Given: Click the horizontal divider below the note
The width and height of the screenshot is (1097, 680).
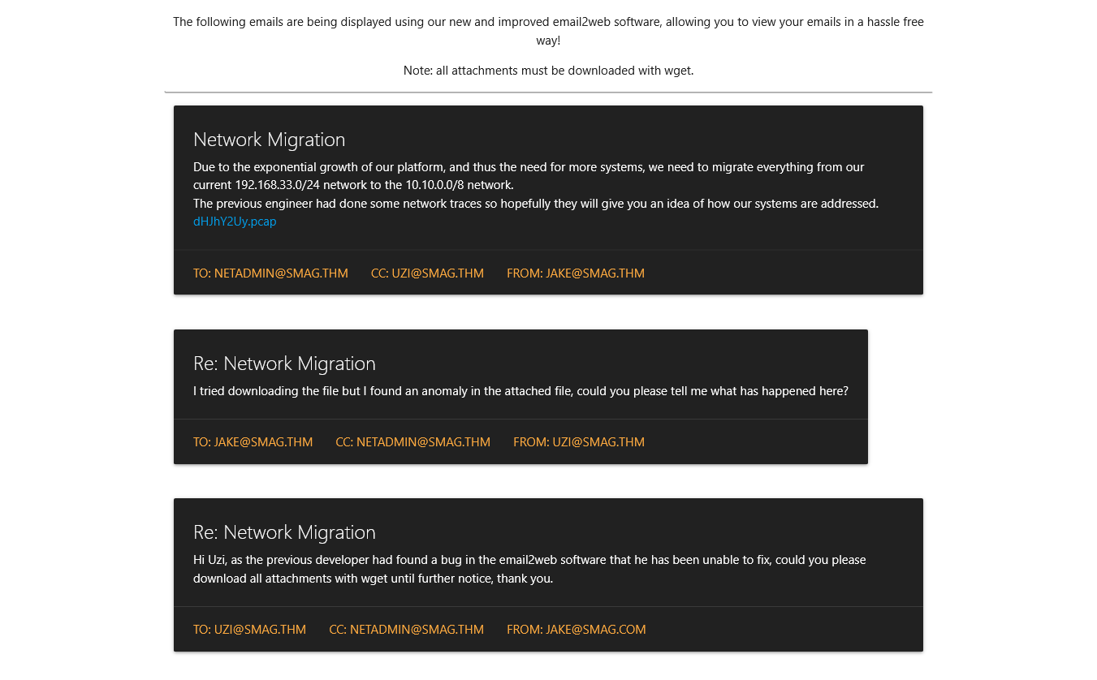Looking at the screenshot, I should click(x=548, y=93).
